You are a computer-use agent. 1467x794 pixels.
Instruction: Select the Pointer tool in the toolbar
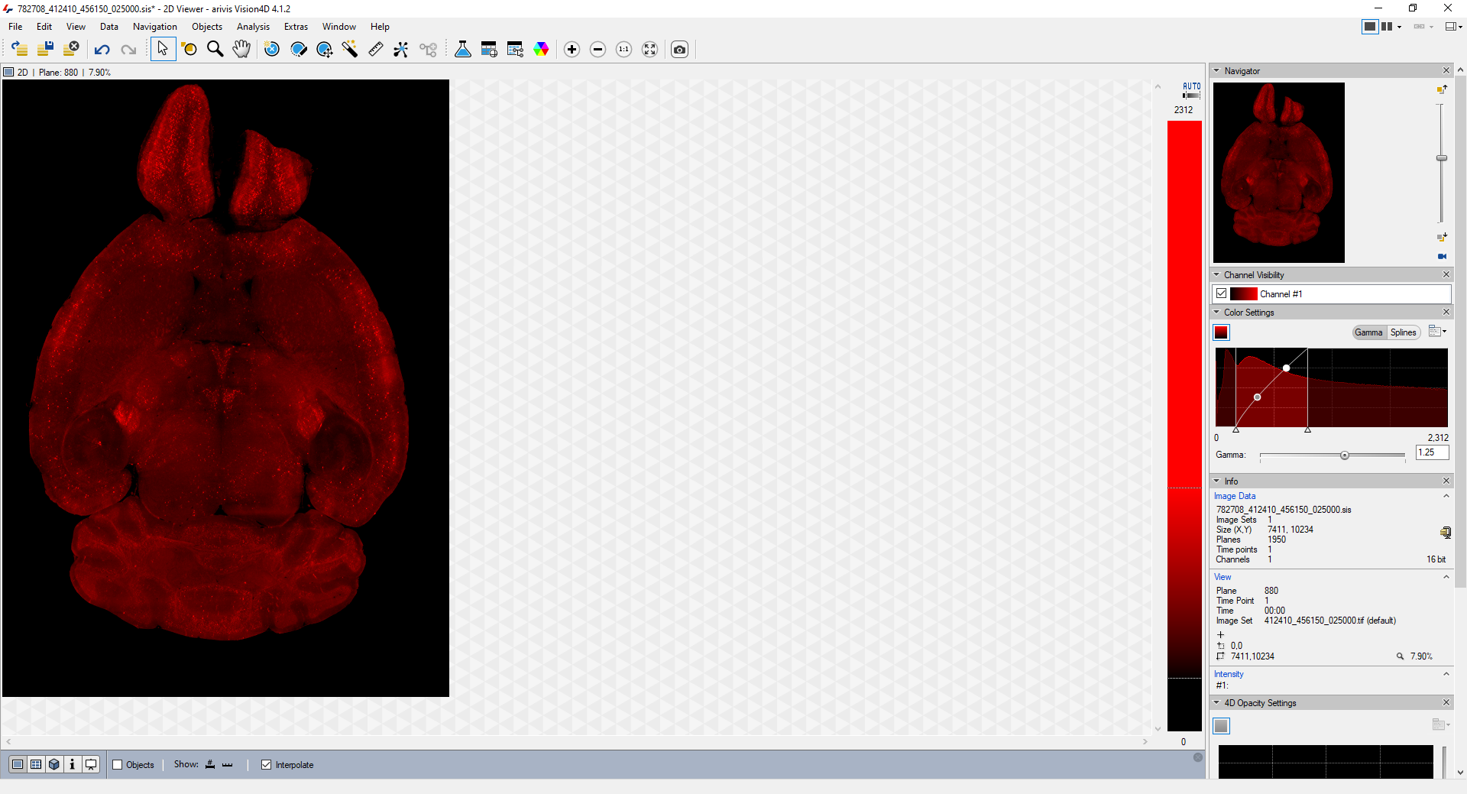pyautogui.click(x=163, y=49)
